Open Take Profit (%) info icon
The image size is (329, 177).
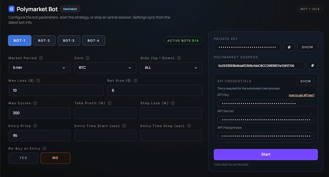click(109, 103)
